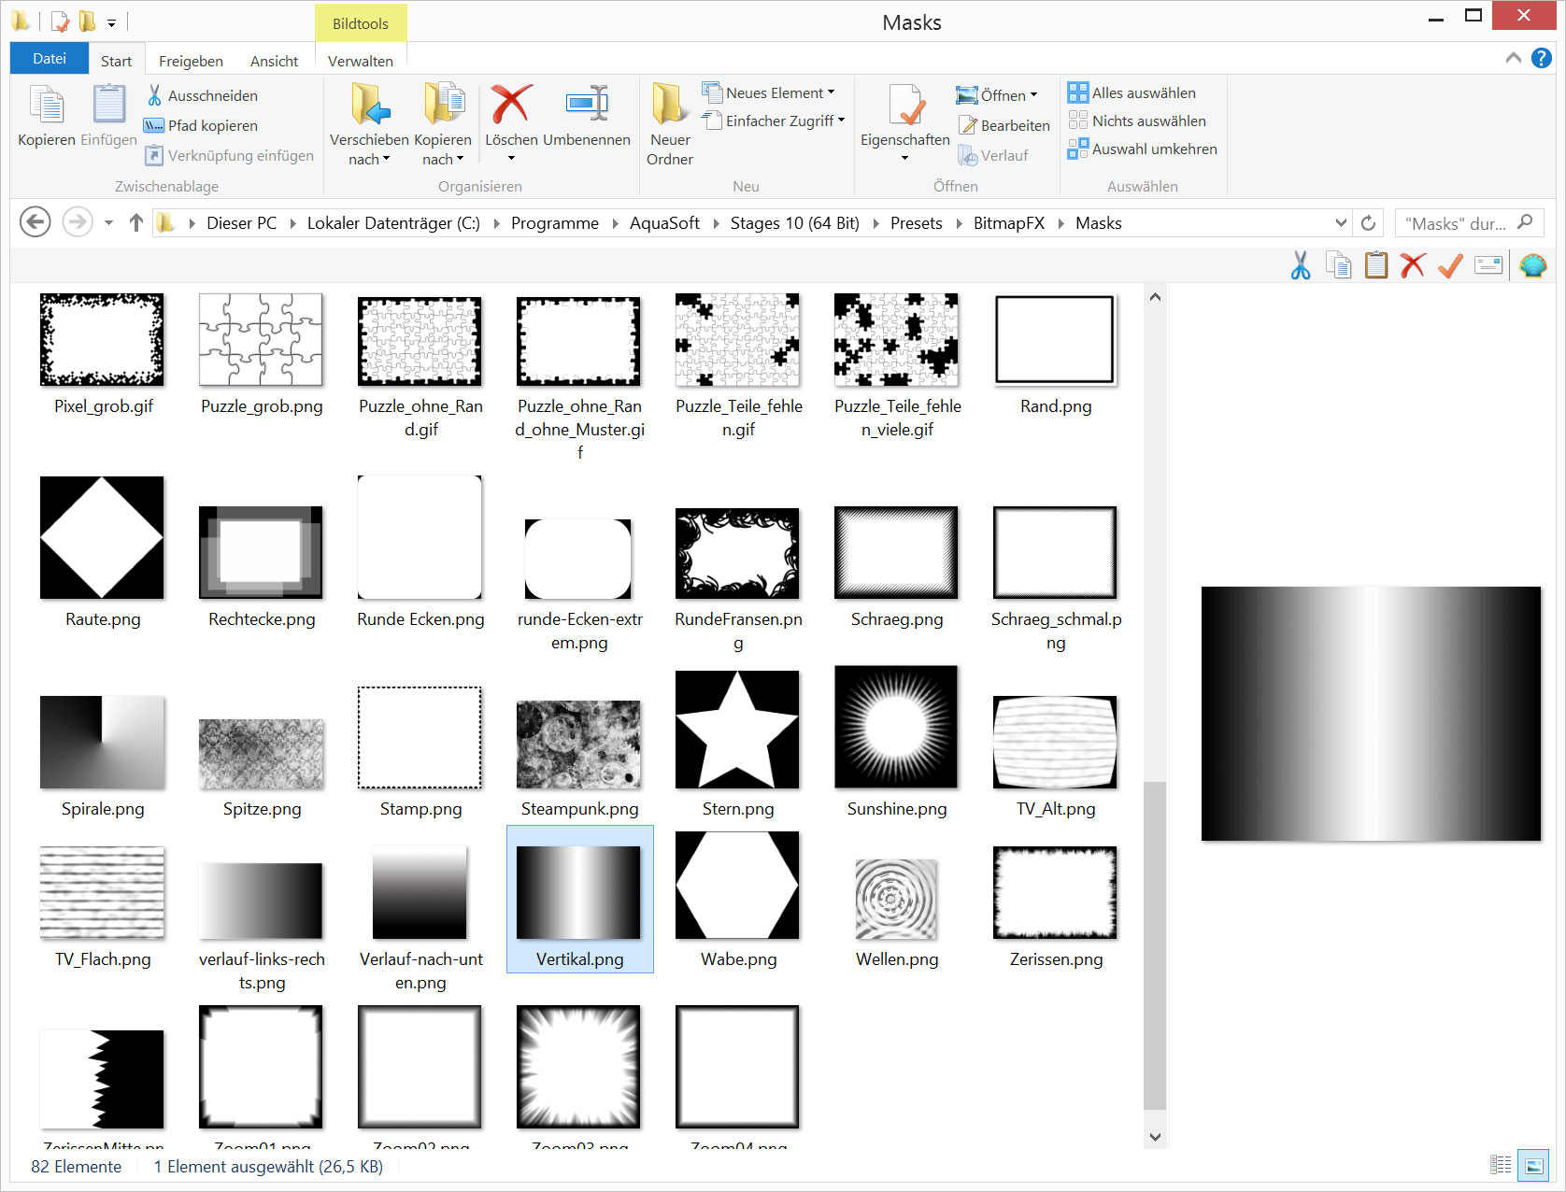Click the red Löschen delete icon

click(x=511, y=105)
